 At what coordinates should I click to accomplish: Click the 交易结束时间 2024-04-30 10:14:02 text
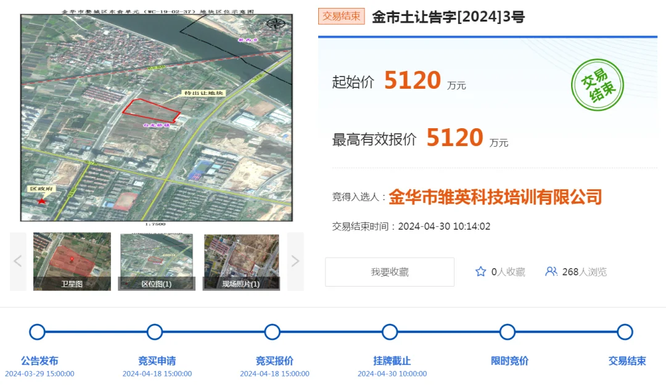pos(411,226)
